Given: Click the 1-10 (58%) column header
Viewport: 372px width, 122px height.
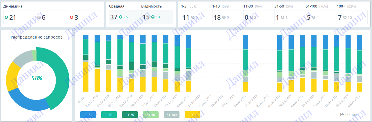Looking at the screenshot, I should coord(222,6).
